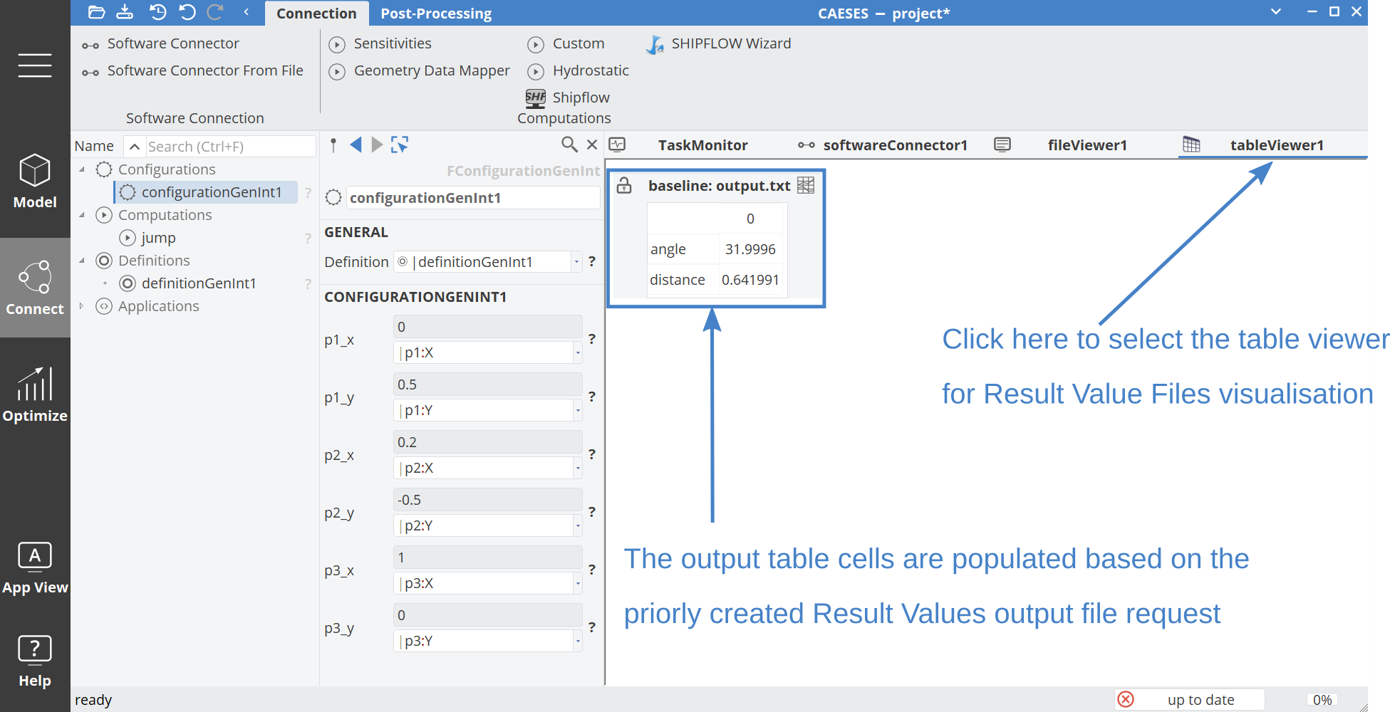Create a Hydrostatic computation

[x=579, y=71]
